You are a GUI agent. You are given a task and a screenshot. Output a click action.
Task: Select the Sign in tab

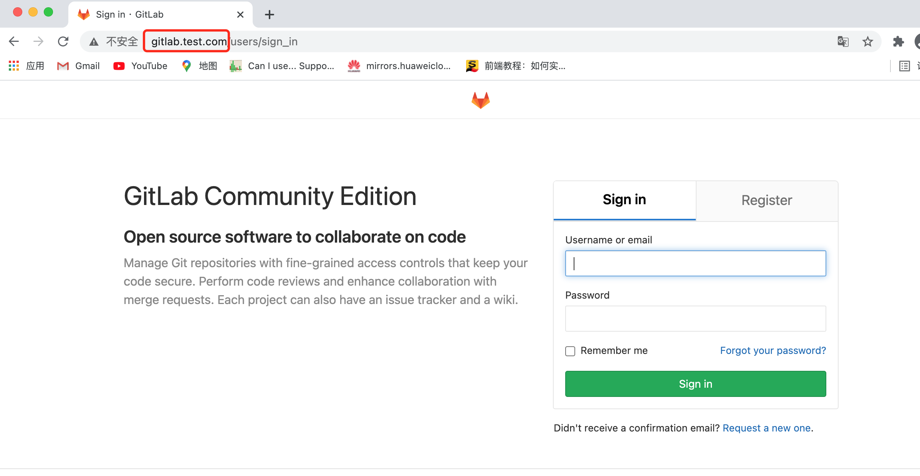(x=624, y=200)
